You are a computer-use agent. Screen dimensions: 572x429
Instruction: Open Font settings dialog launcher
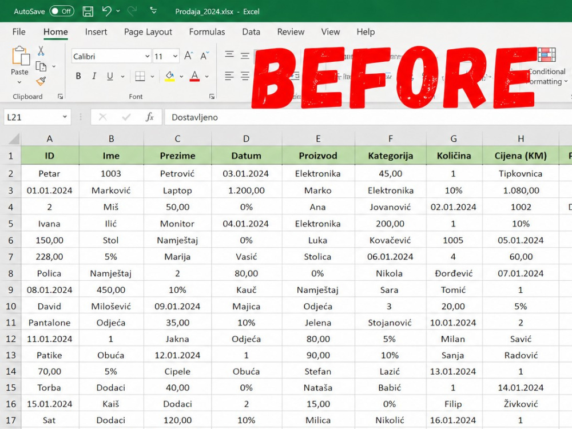(212, 97)
